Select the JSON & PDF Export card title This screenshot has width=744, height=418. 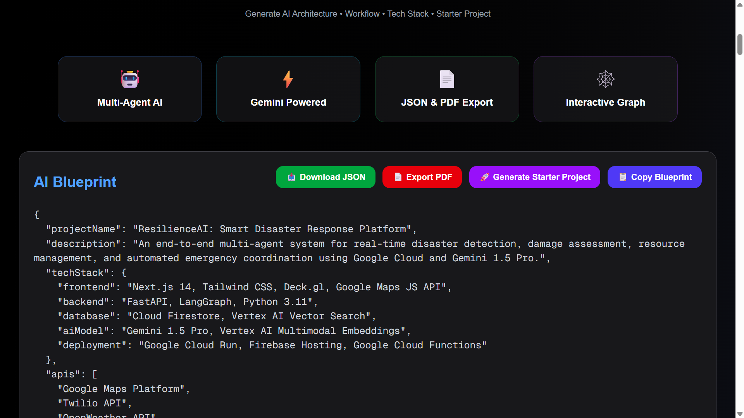coord(447,103)
